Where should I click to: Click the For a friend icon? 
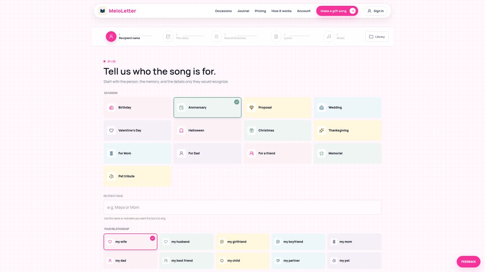(x=251, y=153)
